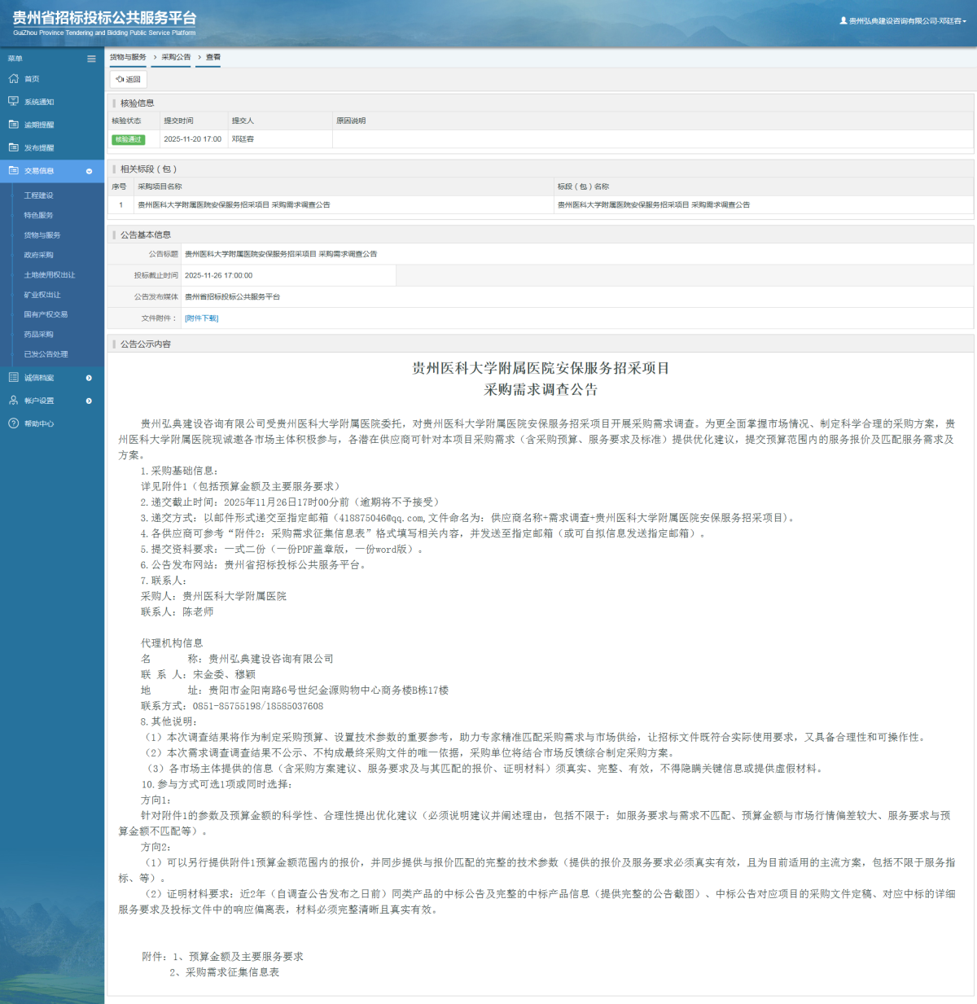This screenshot has width=977, height=1004.
Task: Open 帮助中心 question mark icon
Action: click(x=13, y=423)
